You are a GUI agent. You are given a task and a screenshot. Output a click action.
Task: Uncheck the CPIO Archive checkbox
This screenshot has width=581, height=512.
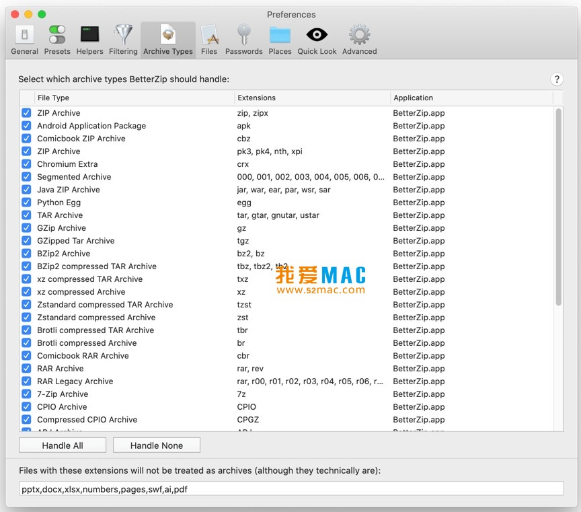pos(26,407)
